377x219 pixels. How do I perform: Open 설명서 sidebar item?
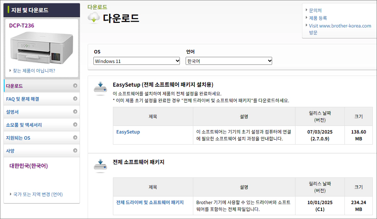(42, 112)
